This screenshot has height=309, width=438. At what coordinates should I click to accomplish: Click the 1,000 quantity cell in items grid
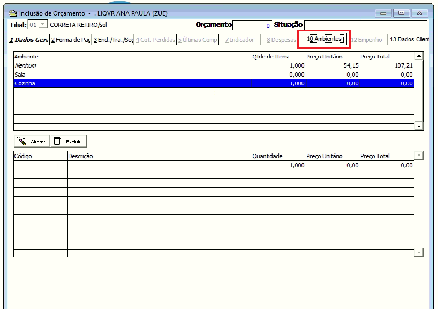pyautogui.click(x=279, y=165)
